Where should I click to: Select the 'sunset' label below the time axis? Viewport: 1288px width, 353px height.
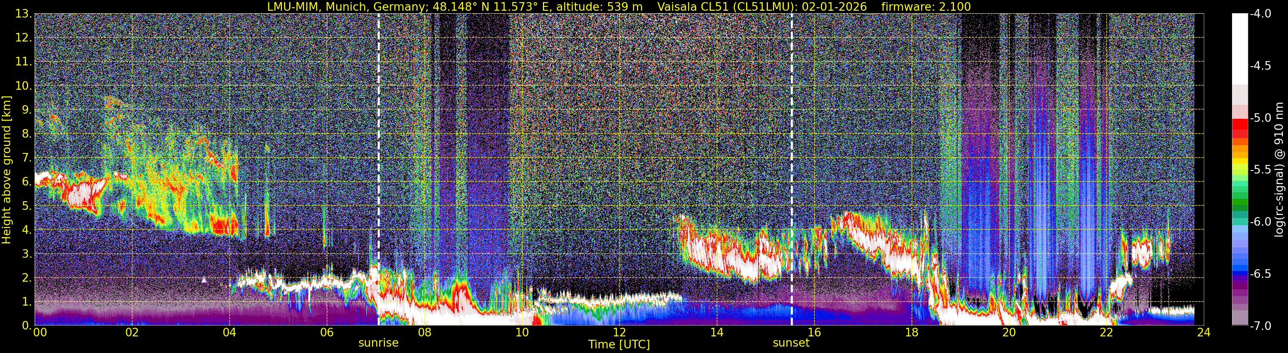pyautogui.click(x=791, y=343)
